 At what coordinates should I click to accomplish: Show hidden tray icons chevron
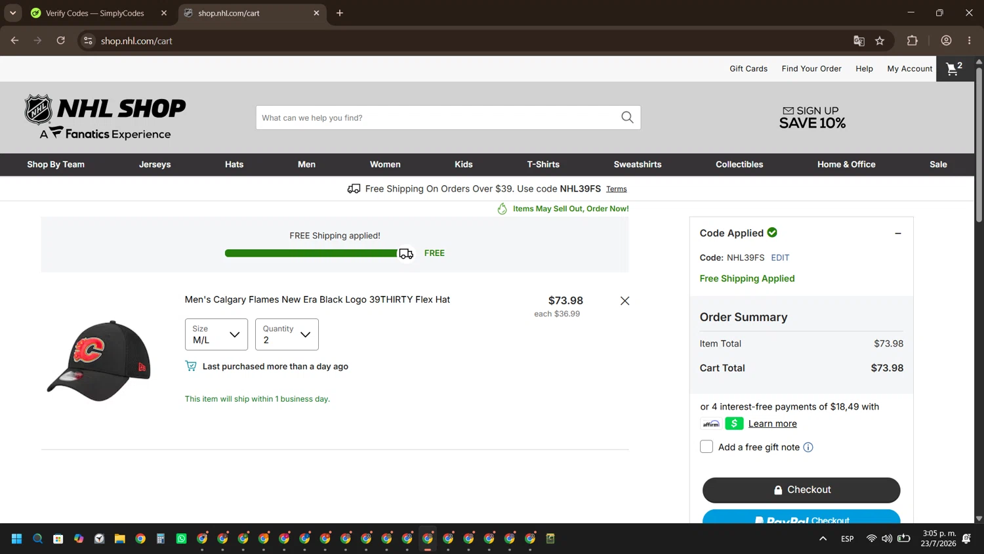823,538
